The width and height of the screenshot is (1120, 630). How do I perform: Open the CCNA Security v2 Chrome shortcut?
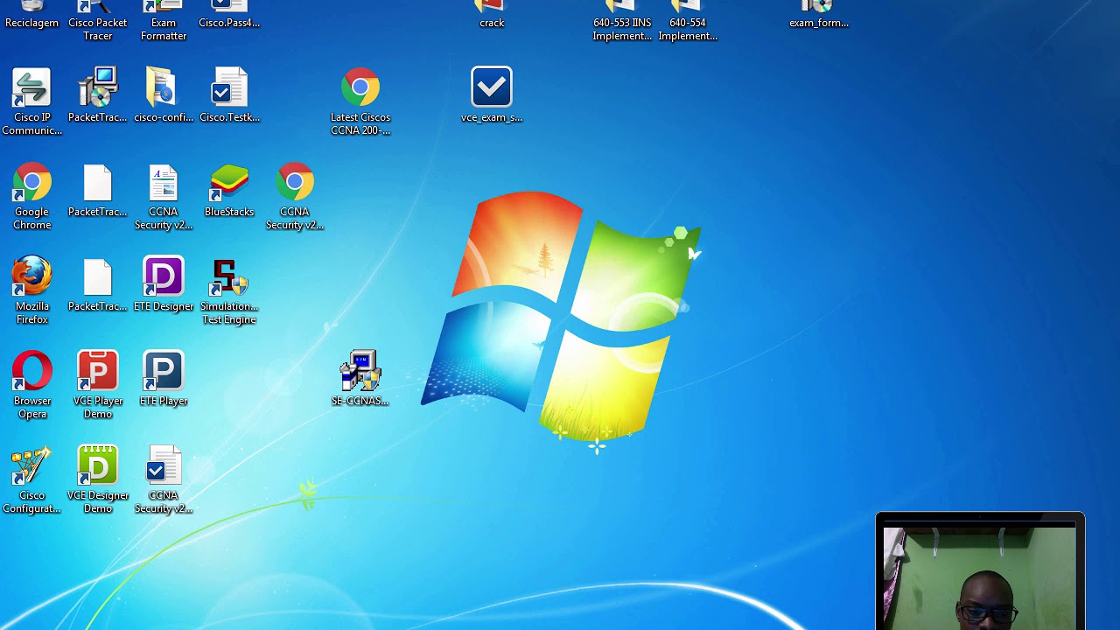295,196
